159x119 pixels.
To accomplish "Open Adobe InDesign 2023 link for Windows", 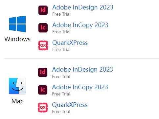I will 83,8.
